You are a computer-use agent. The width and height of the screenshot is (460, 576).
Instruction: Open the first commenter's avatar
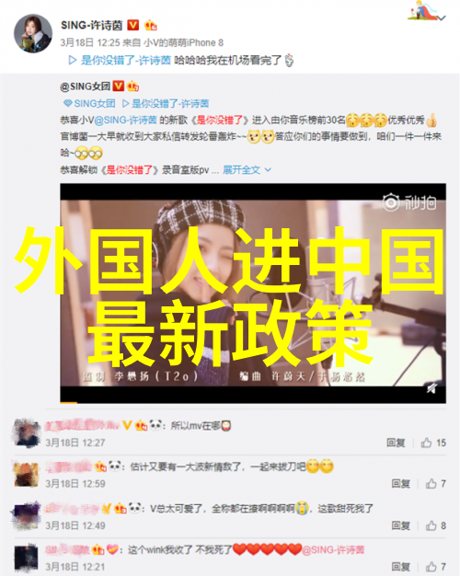pyautogui.click(x=27, y=433)
